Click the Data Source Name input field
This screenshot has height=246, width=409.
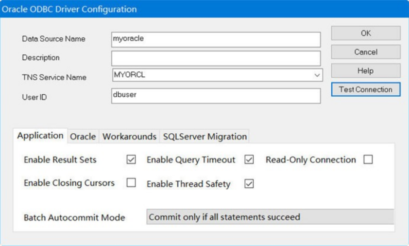(x=216, y=39)
